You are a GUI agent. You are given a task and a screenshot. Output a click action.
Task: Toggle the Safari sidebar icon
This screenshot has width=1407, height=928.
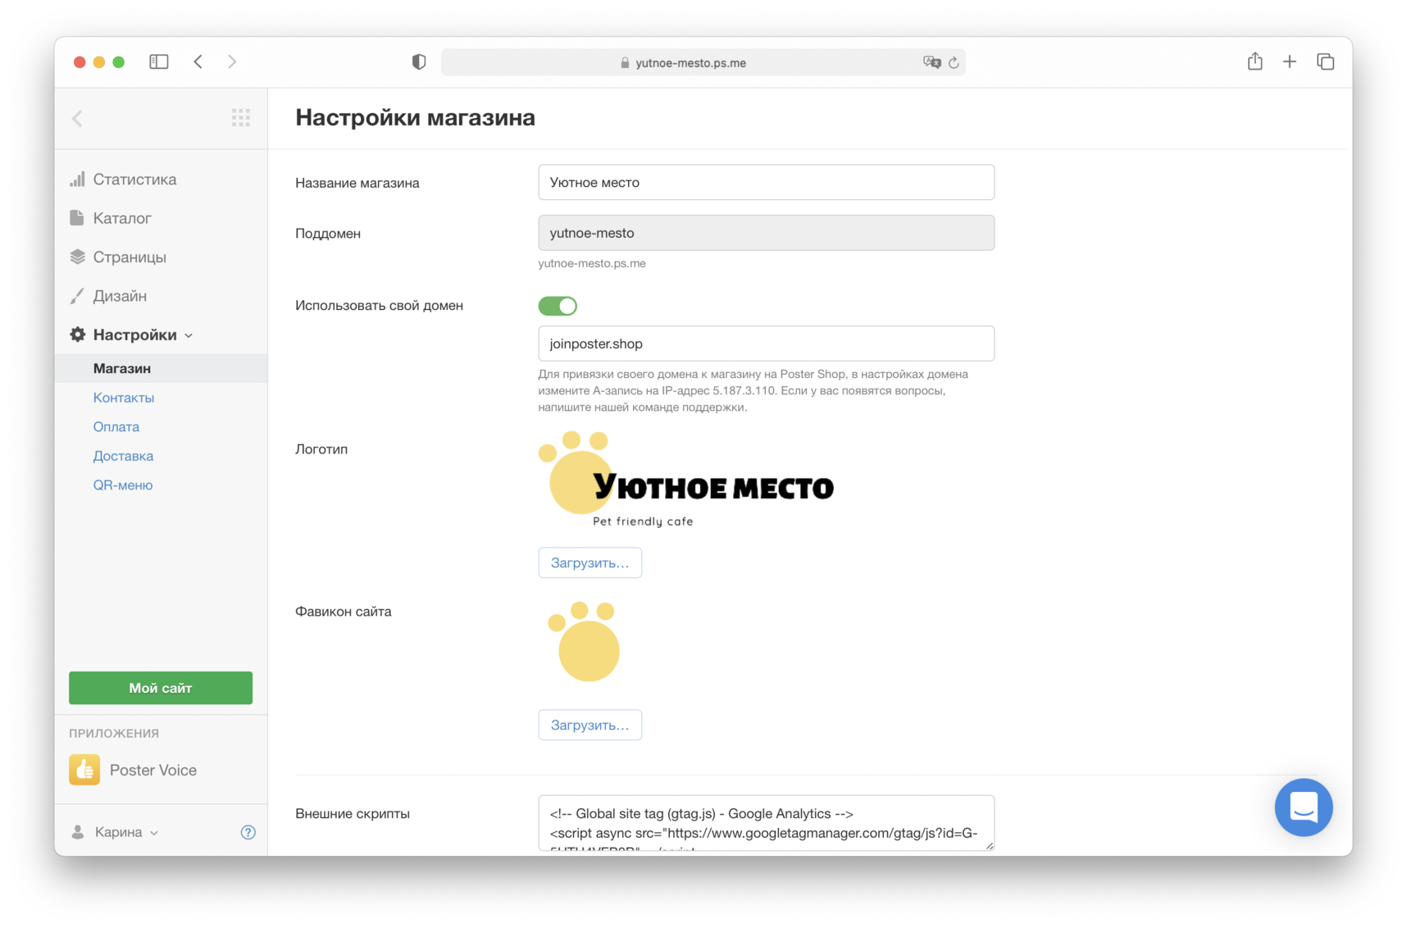159,61
